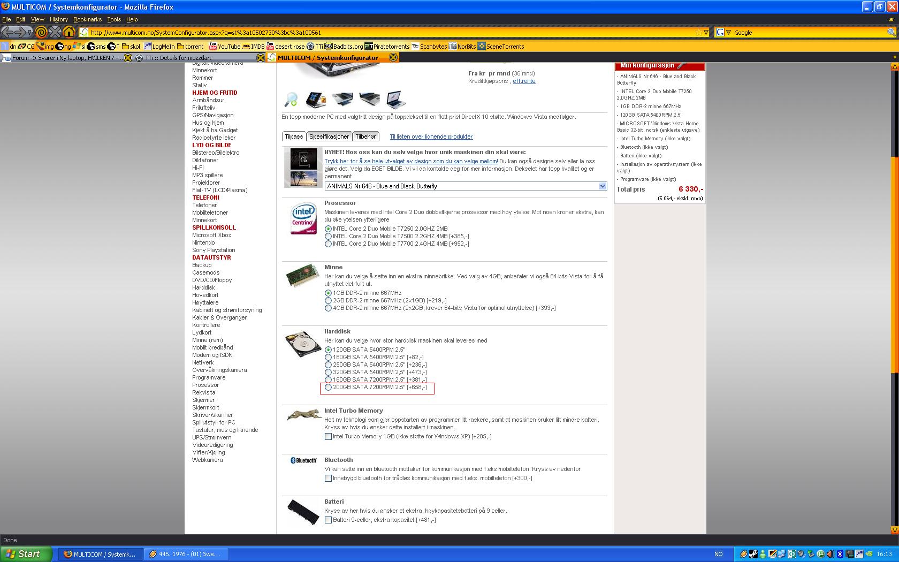The image size is (899, 562).
Task: Click the scroll up arrow of the page
Action: pyautogui.click(x=894, y=66)
